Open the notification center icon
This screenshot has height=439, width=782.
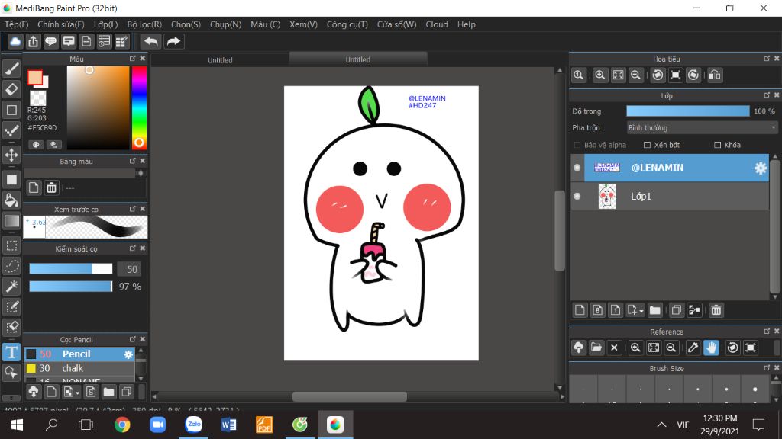758,425
